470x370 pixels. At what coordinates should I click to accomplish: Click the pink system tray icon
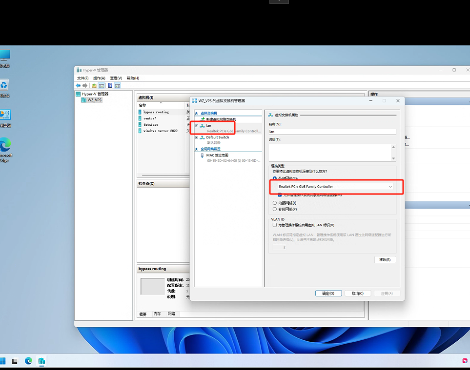465,361
